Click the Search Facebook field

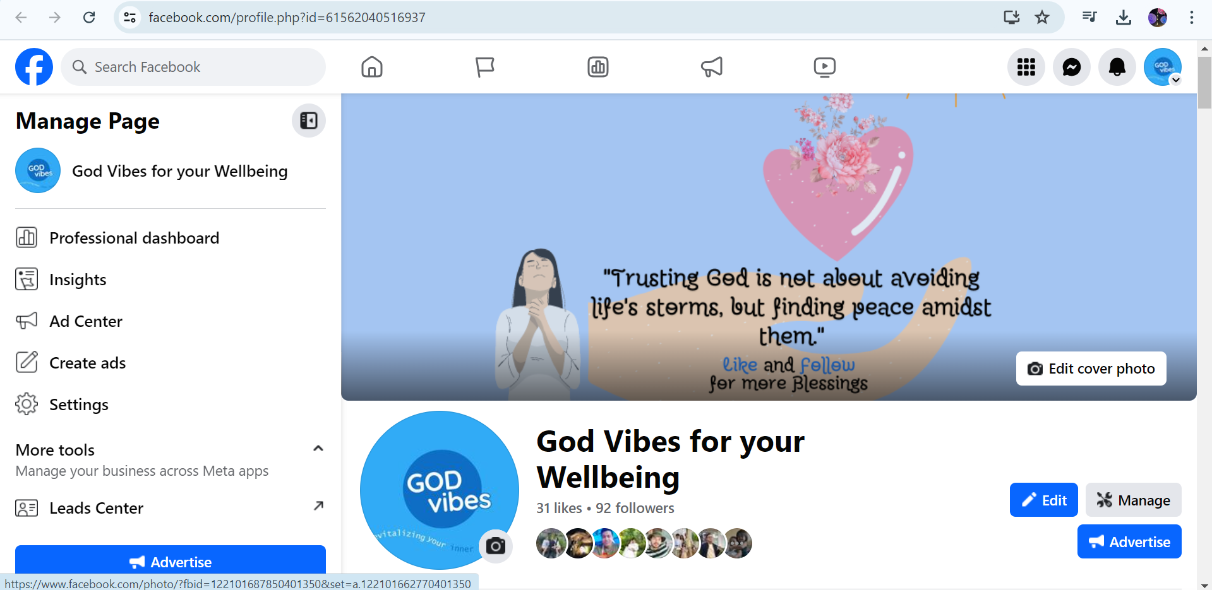(193, 67)
